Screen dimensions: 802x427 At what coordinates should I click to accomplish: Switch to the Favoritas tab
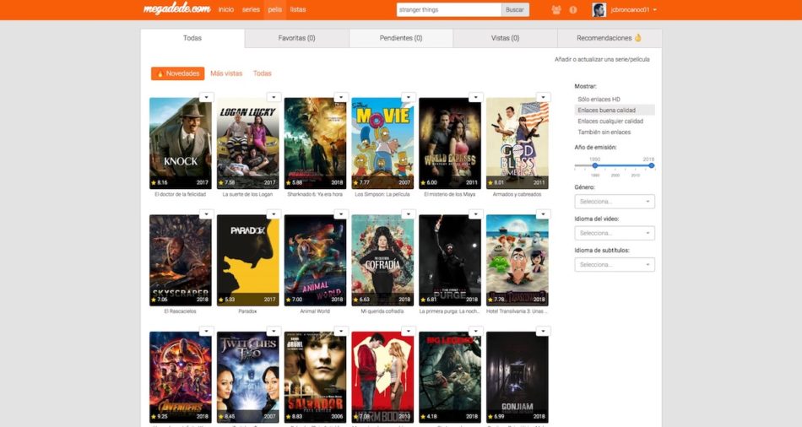(296, 38)
